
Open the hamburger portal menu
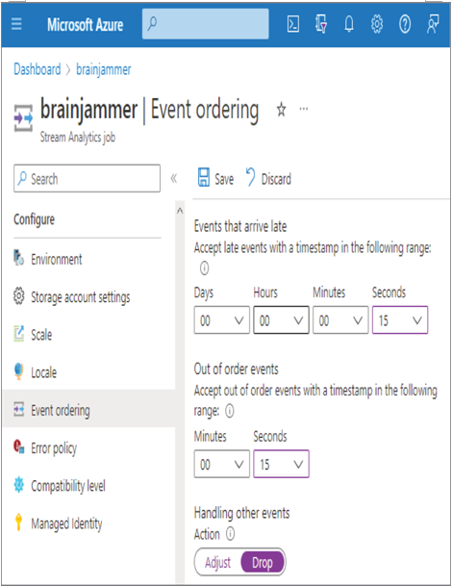[x=16, y=24]
